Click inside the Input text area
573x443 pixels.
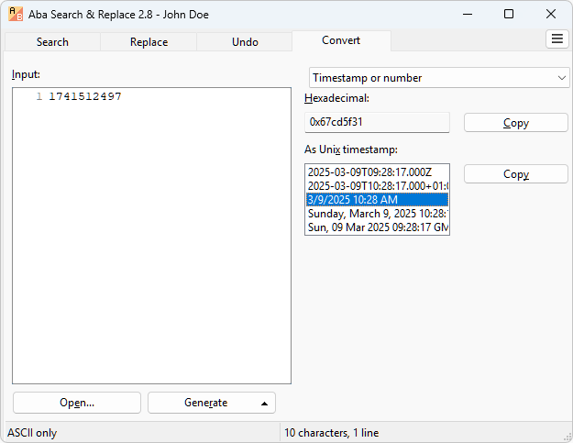[x=151, y=236]
